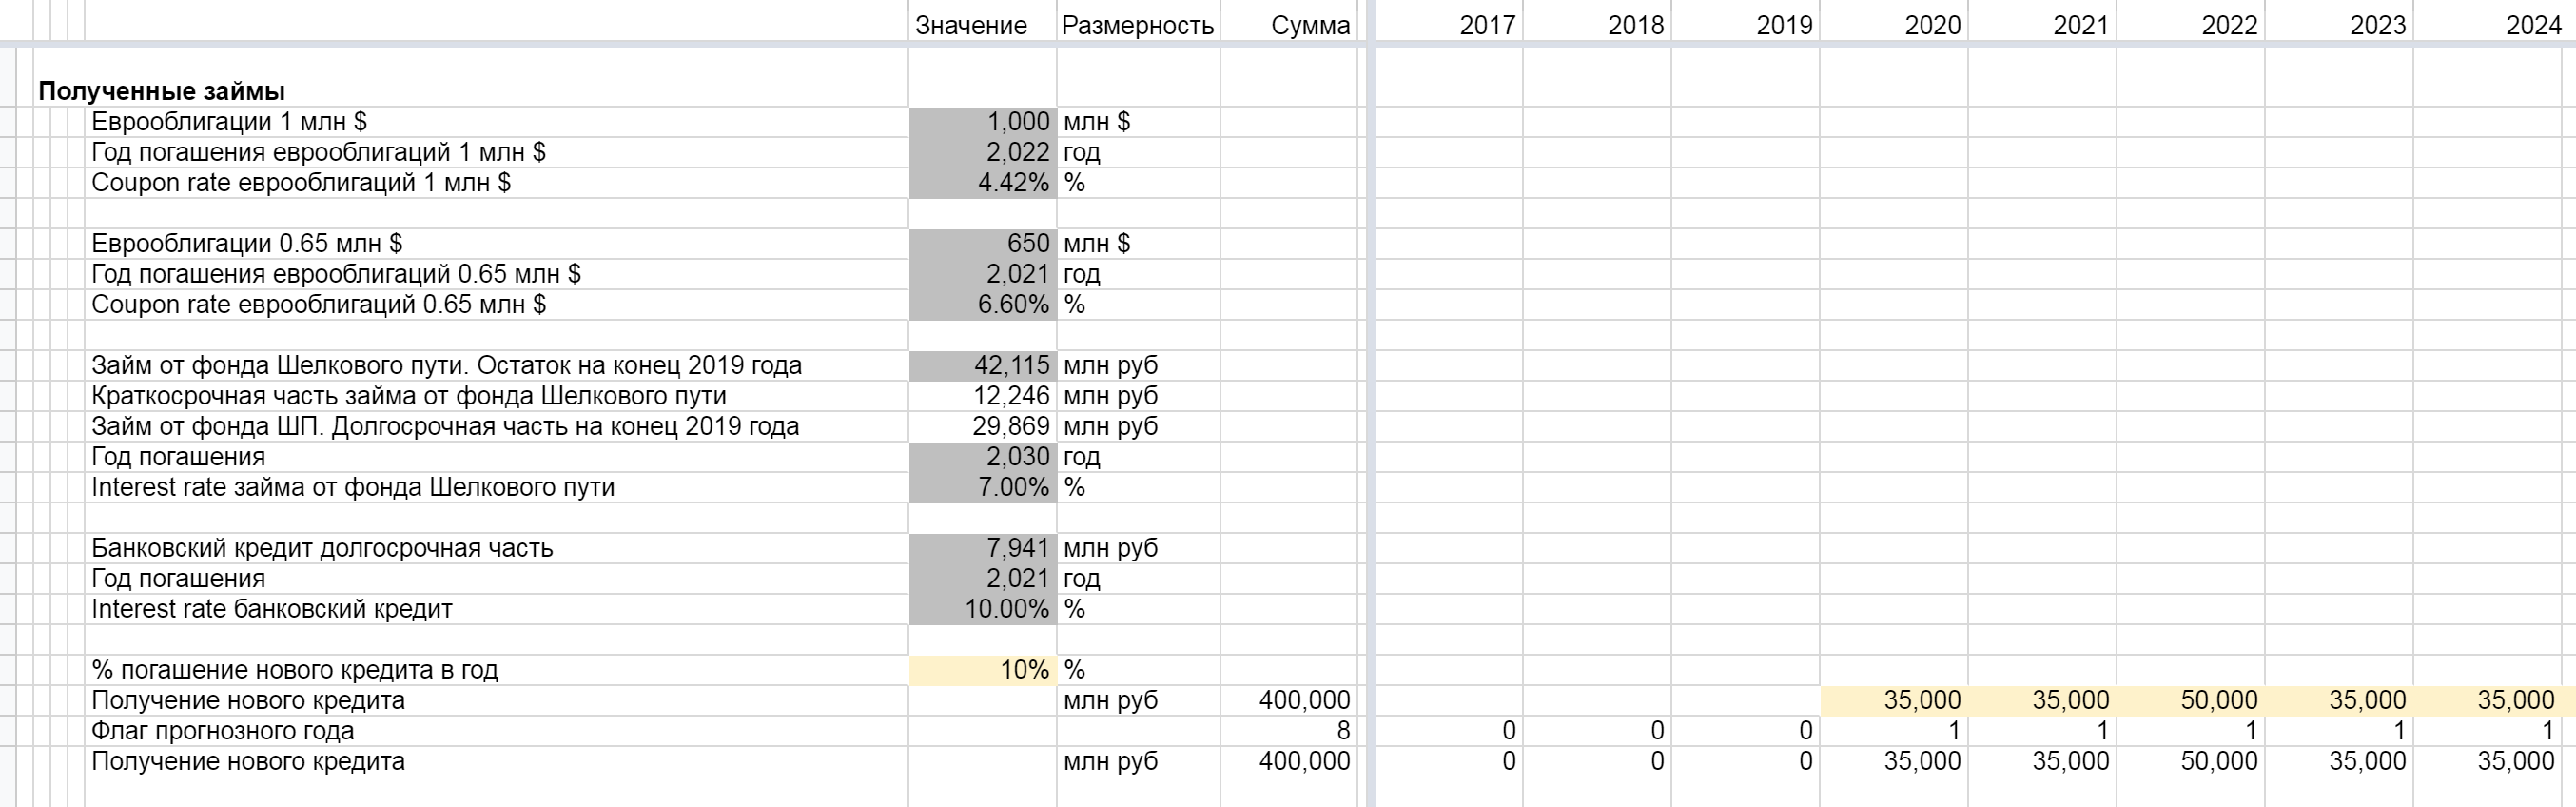Select the 'Еврооблигации 1 млн $' label
This screenshot has height=807, width=2576.
[229, 122]
